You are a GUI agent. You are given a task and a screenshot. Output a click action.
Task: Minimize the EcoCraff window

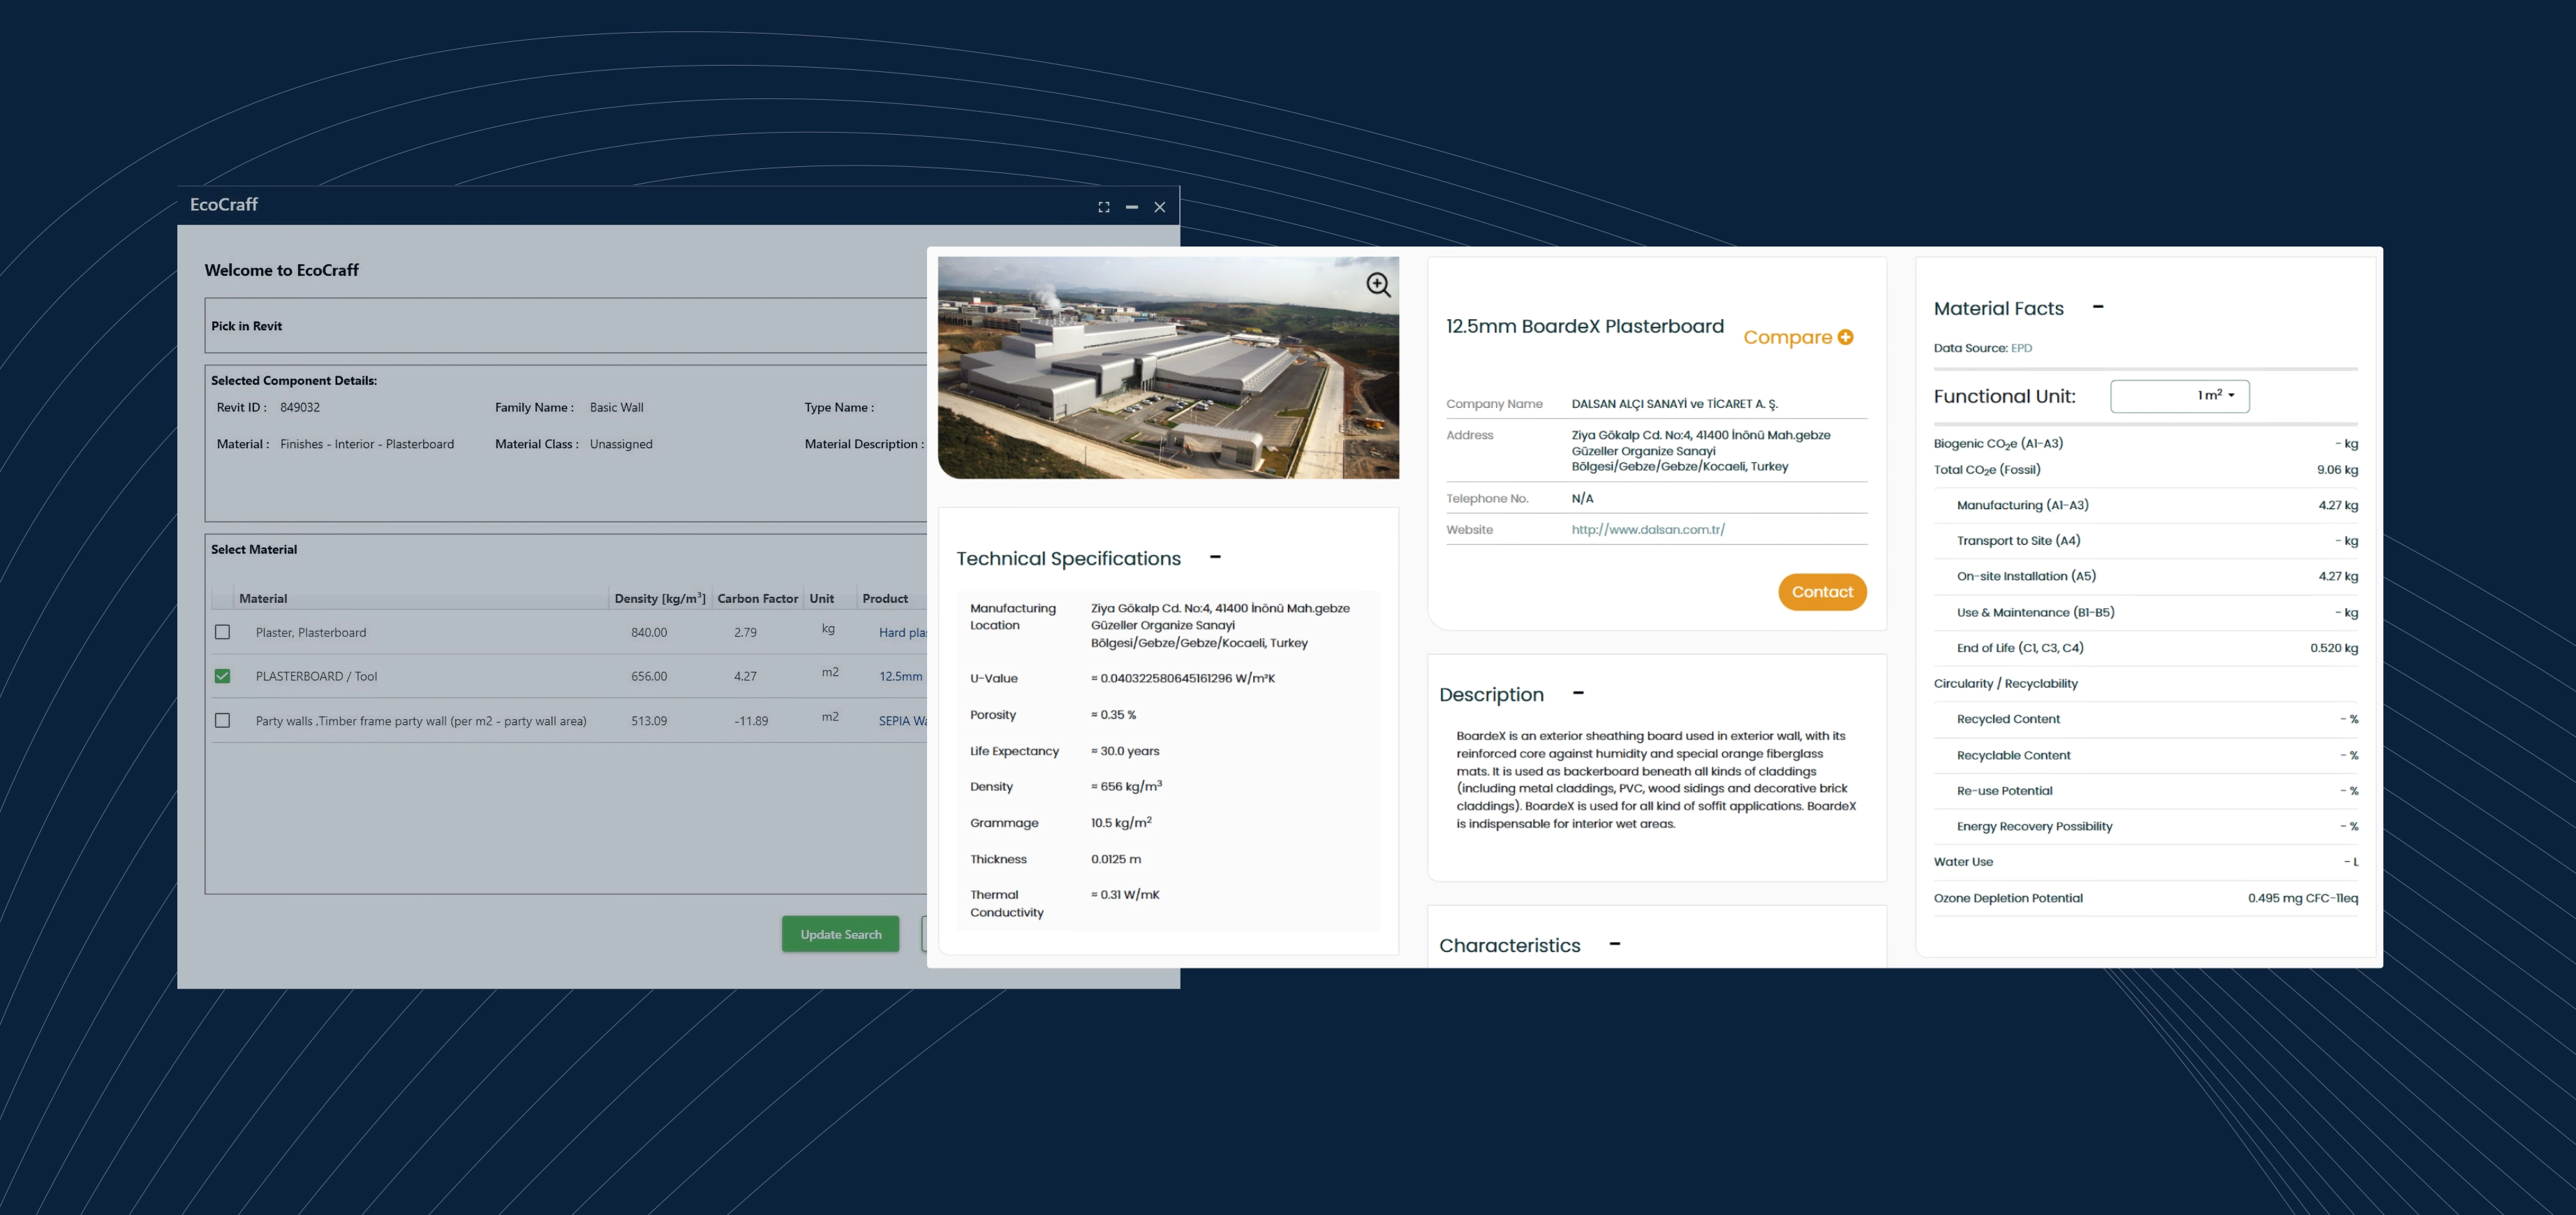tap(1131, 207)
